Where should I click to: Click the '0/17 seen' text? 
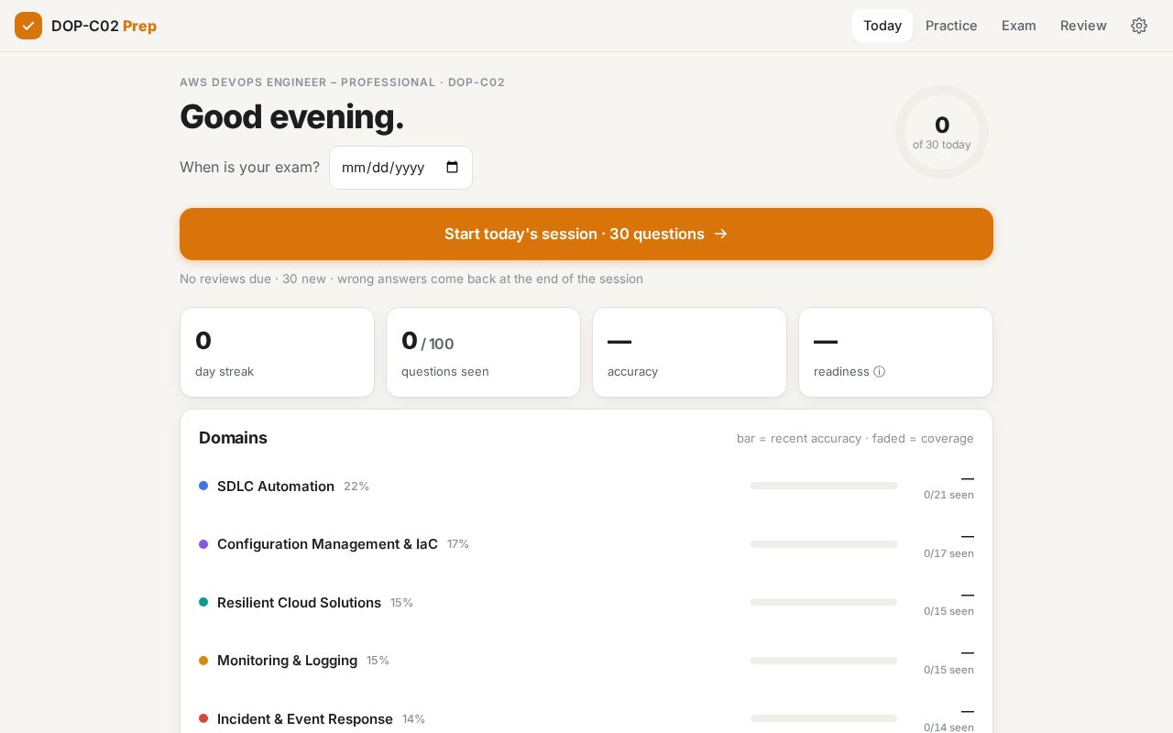(948, 553)
